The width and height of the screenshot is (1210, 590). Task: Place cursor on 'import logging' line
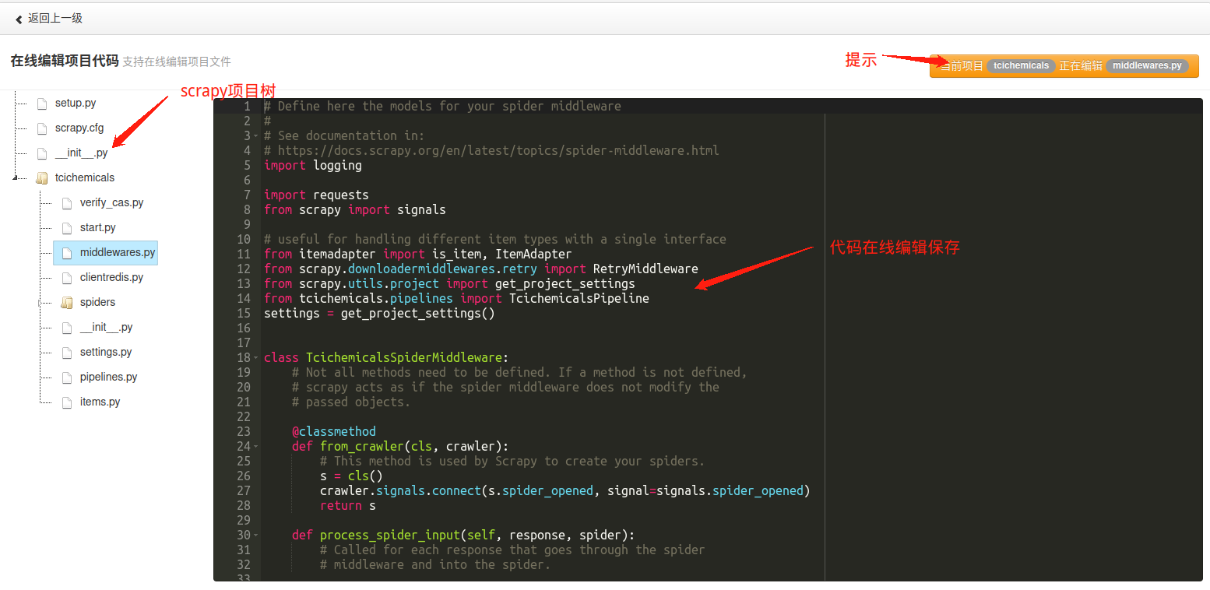(313, 165)
